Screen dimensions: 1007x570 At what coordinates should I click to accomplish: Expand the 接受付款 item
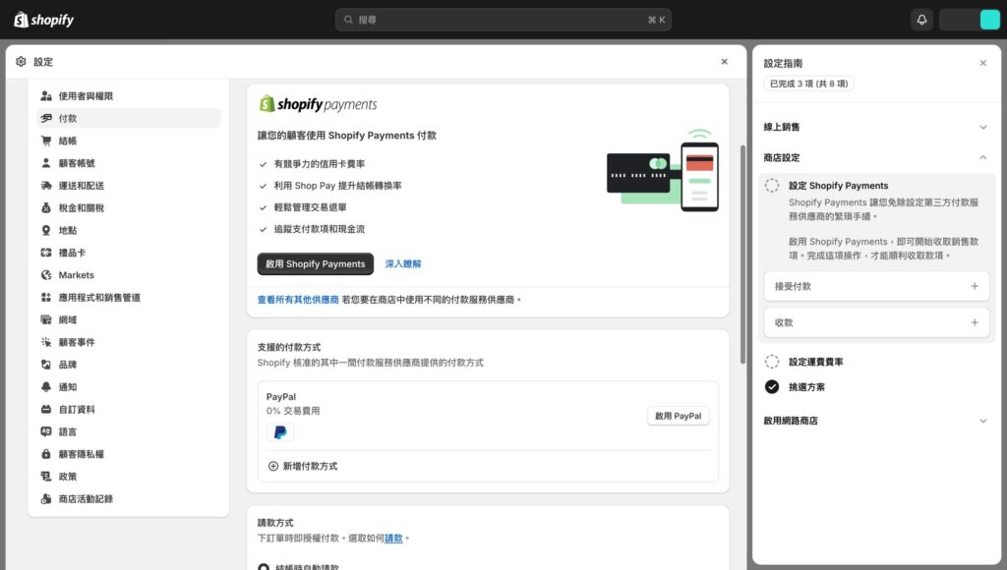click(974, 286)
